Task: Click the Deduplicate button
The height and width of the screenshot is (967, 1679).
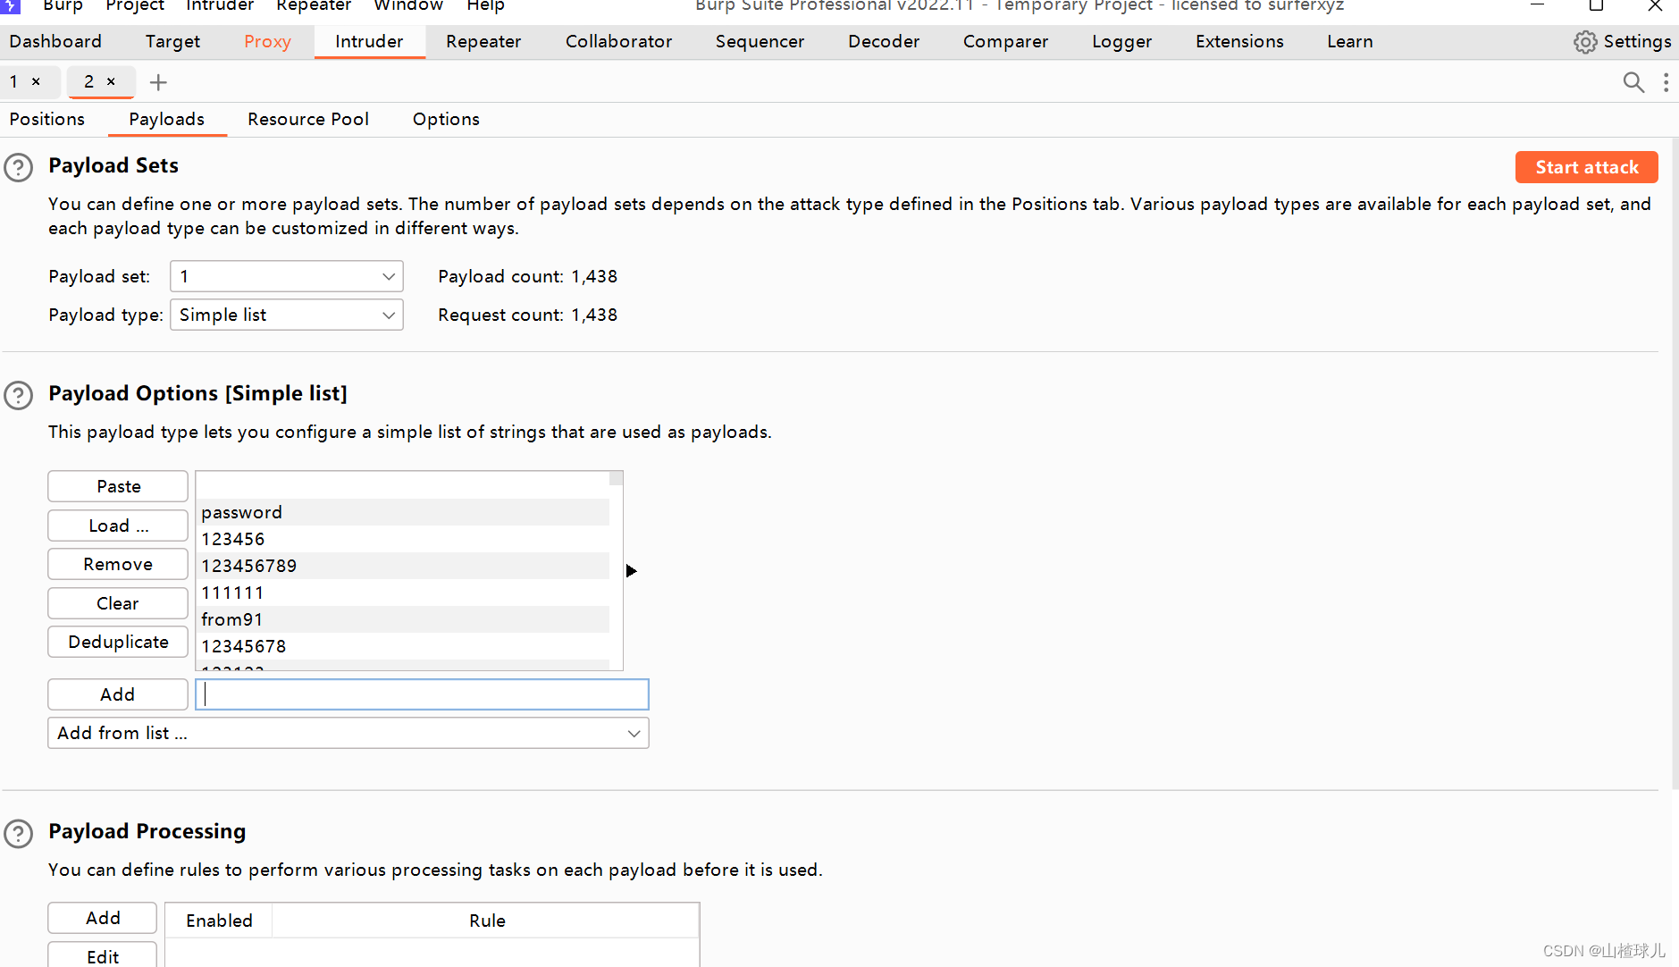Action: coord(118,642)
